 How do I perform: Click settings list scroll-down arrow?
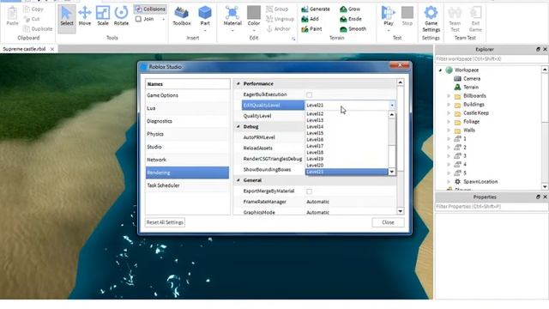point(401,211)
